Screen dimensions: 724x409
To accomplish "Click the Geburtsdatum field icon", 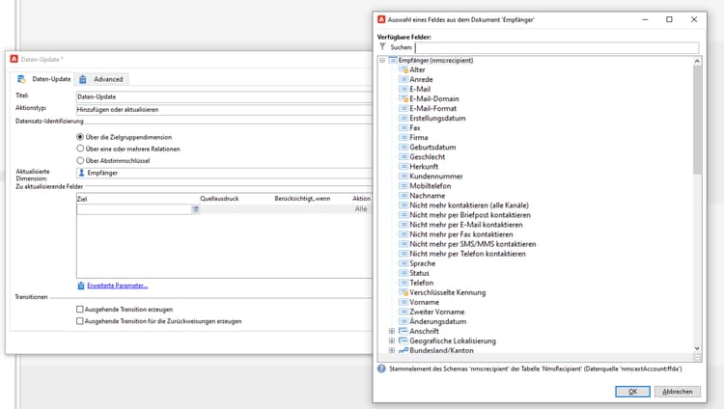I will (x=404, y=148).
